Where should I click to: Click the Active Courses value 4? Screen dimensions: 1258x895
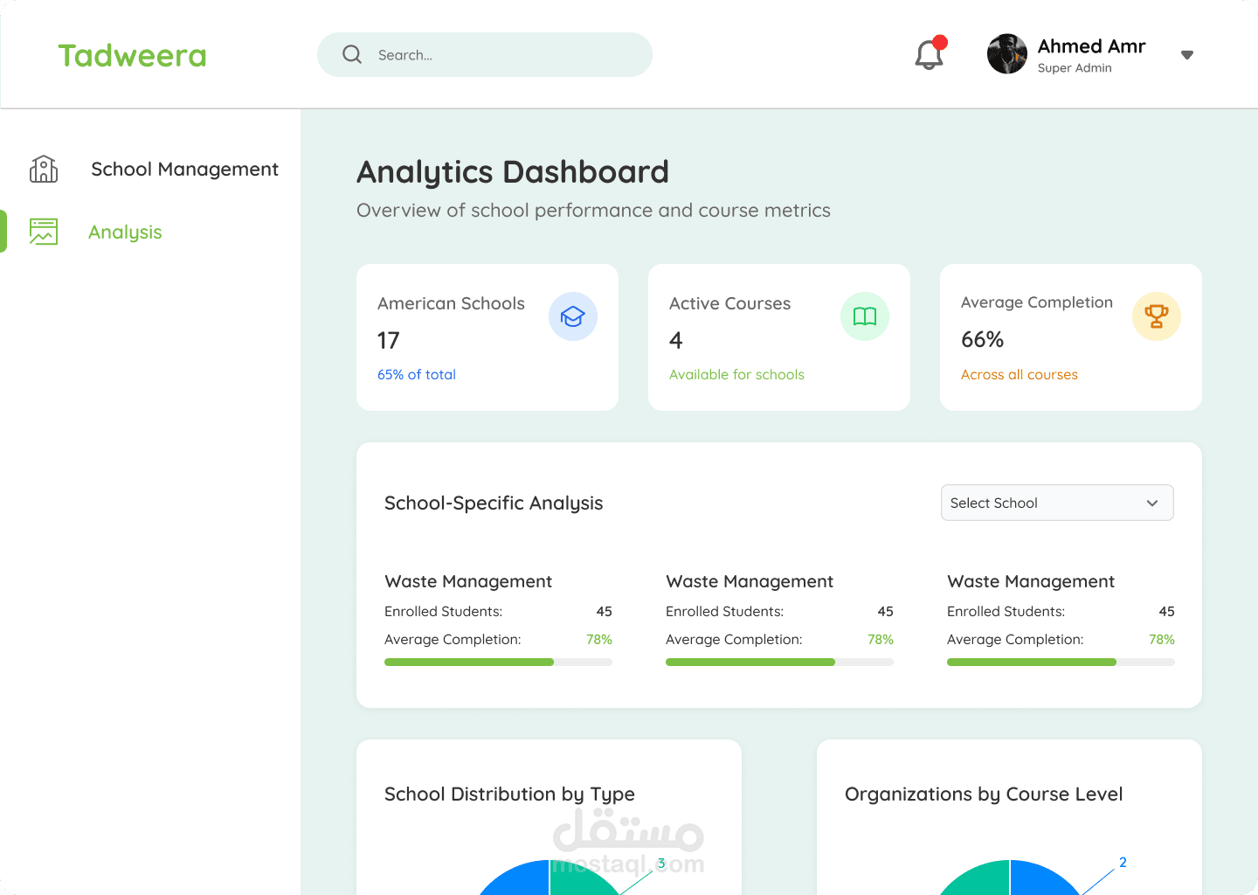(x=676, y=340)
